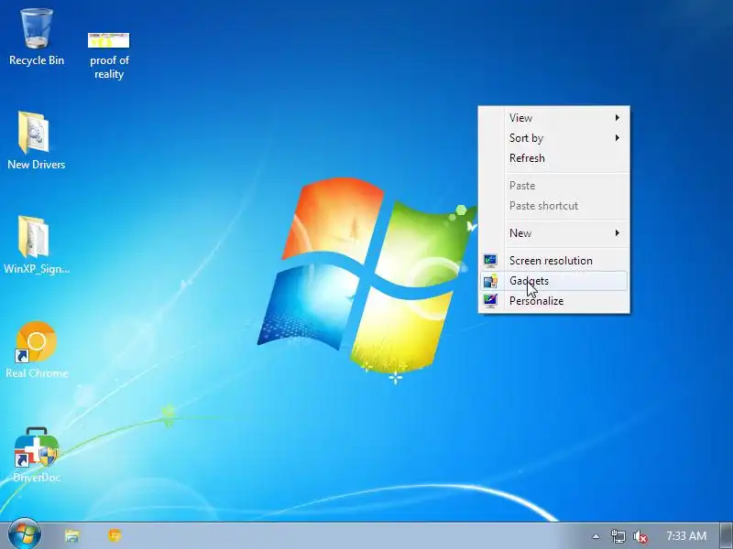Select the Recycle Bin desktop icon
This screenshot has height=549, width=733.
pos(37,38)
